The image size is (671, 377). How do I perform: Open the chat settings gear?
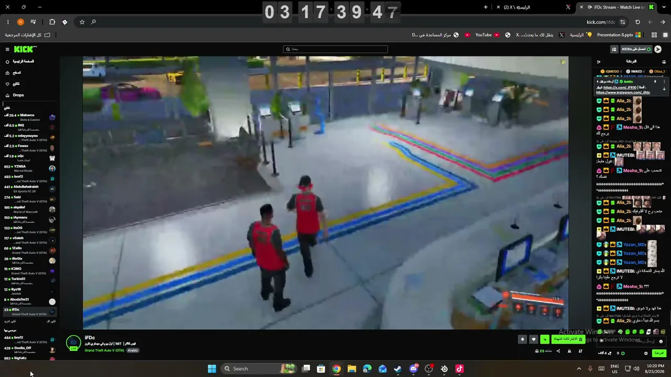(x=646, y=353)
